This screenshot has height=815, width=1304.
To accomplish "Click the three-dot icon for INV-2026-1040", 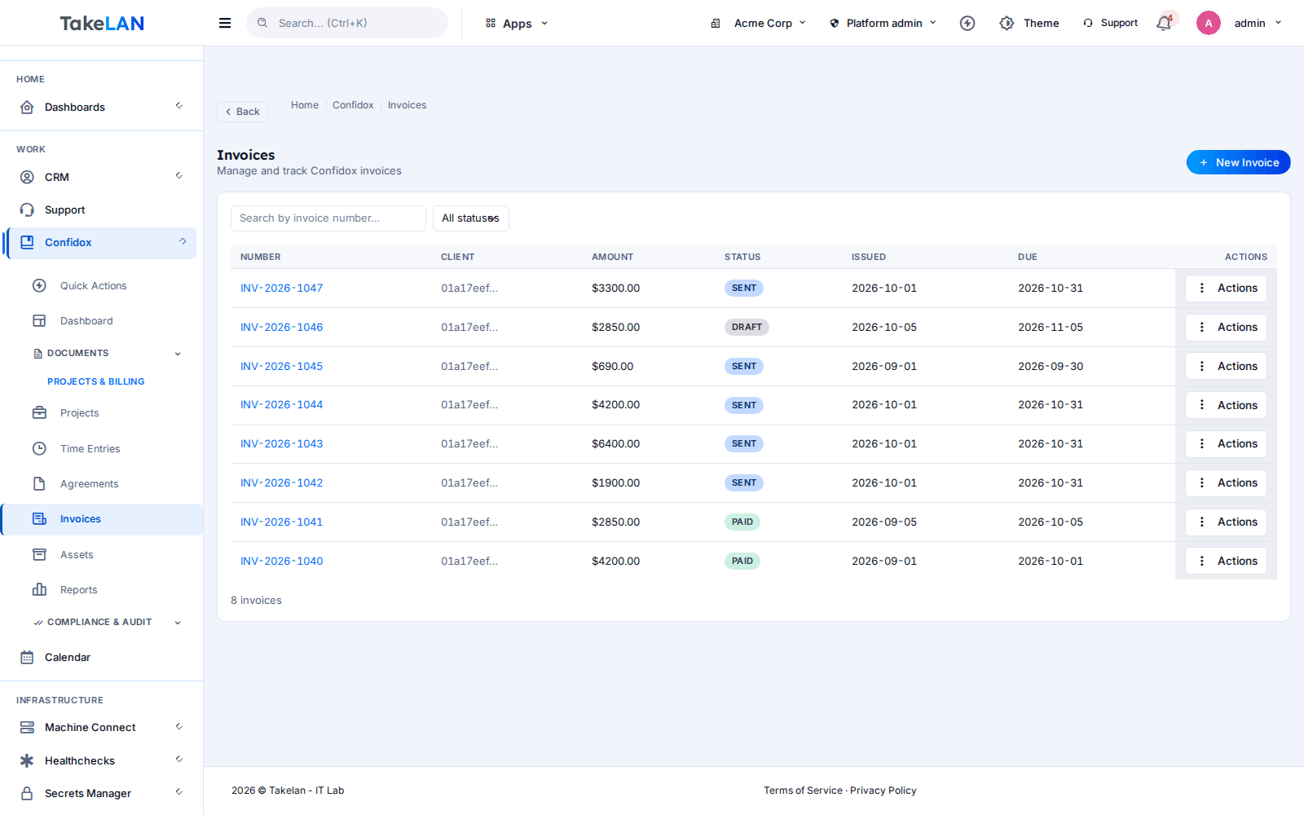I will (x=1201, y=561).
